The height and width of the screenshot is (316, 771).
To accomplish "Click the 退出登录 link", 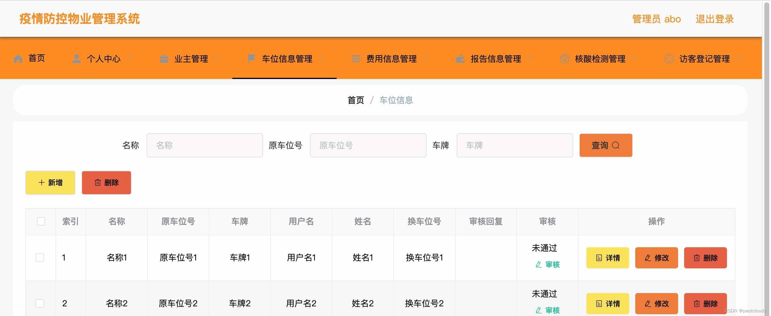I will pos(715,19).
